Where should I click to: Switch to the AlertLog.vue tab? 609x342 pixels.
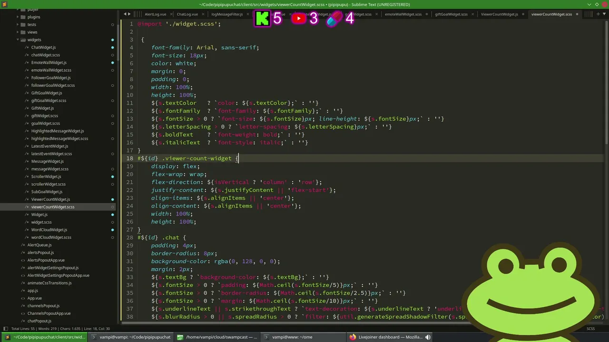(156, 14)
